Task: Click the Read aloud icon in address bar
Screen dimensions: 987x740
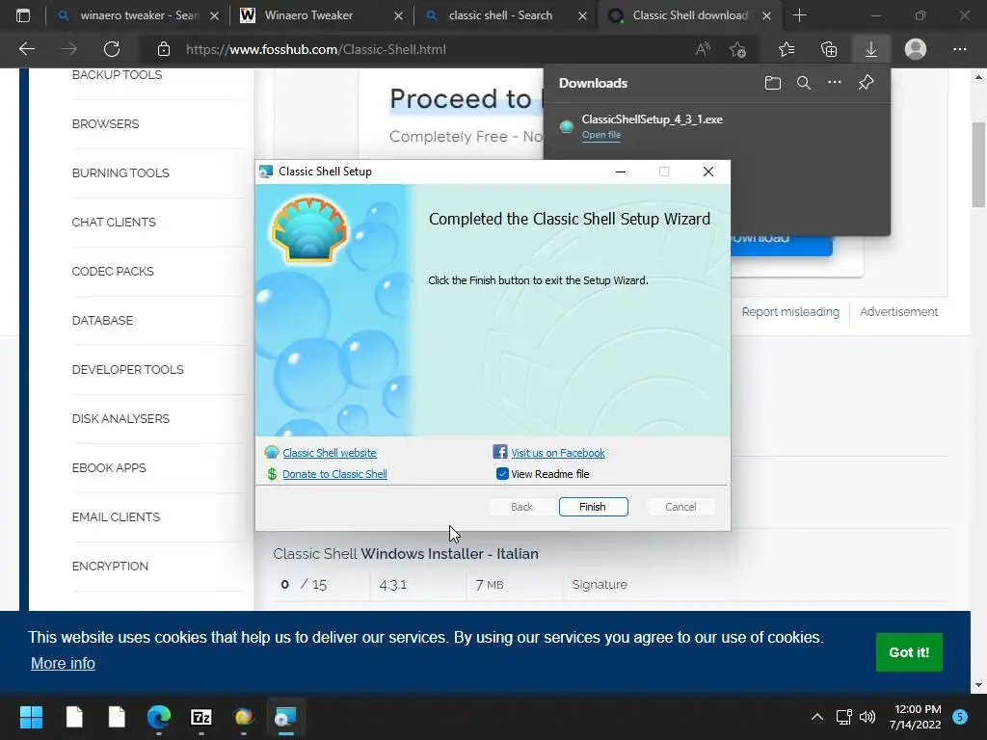Action: 703,49
